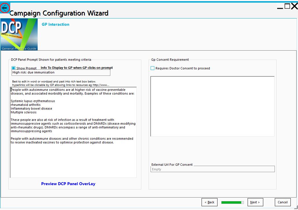Proceed with the Next button
The image size is (298, 210).
pos(255,202)
